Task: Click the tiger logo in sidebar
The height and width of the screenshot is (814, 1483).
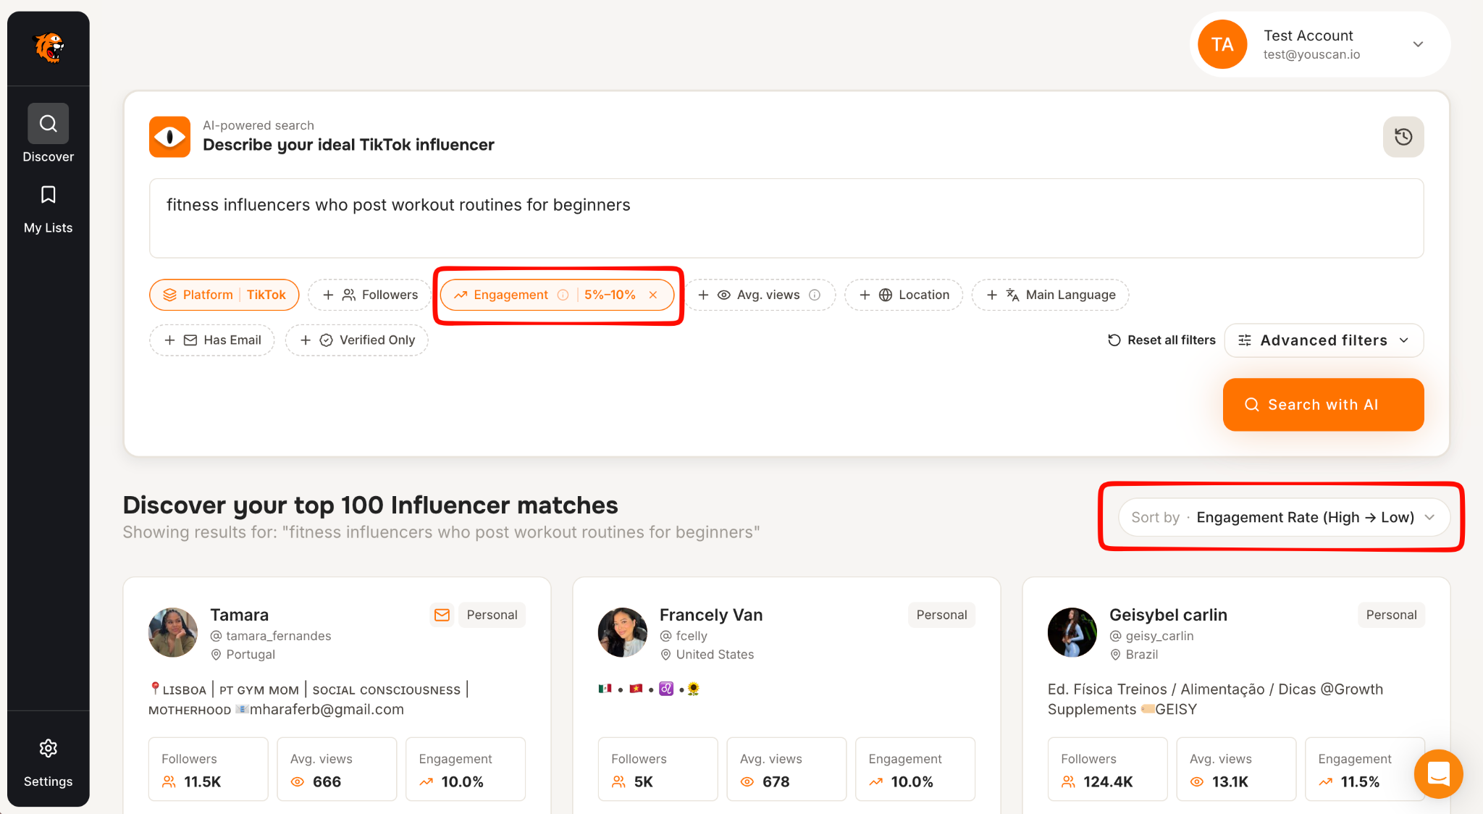Action: [x=49, y=48]
